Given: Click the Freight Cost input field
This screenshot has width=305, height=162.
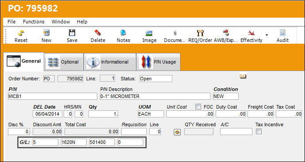Looking at the screenshot, I should [261, 114].
